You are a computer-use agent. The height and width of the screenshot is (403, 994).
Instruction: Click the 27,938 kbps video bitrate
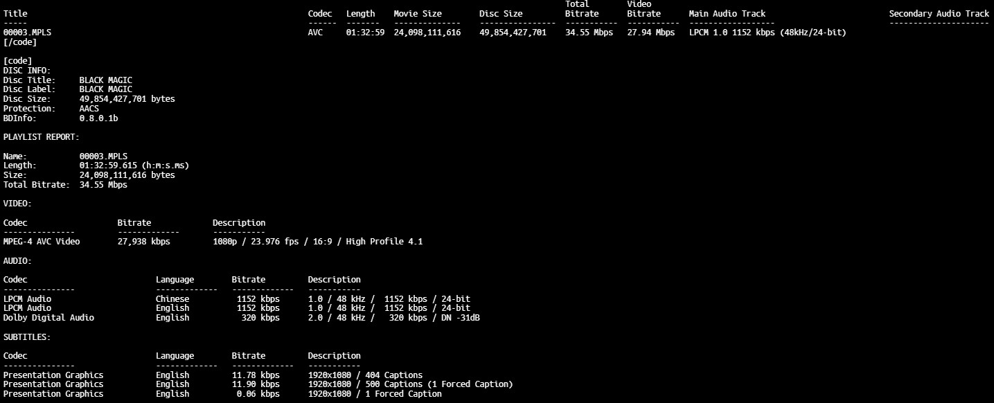143,242
